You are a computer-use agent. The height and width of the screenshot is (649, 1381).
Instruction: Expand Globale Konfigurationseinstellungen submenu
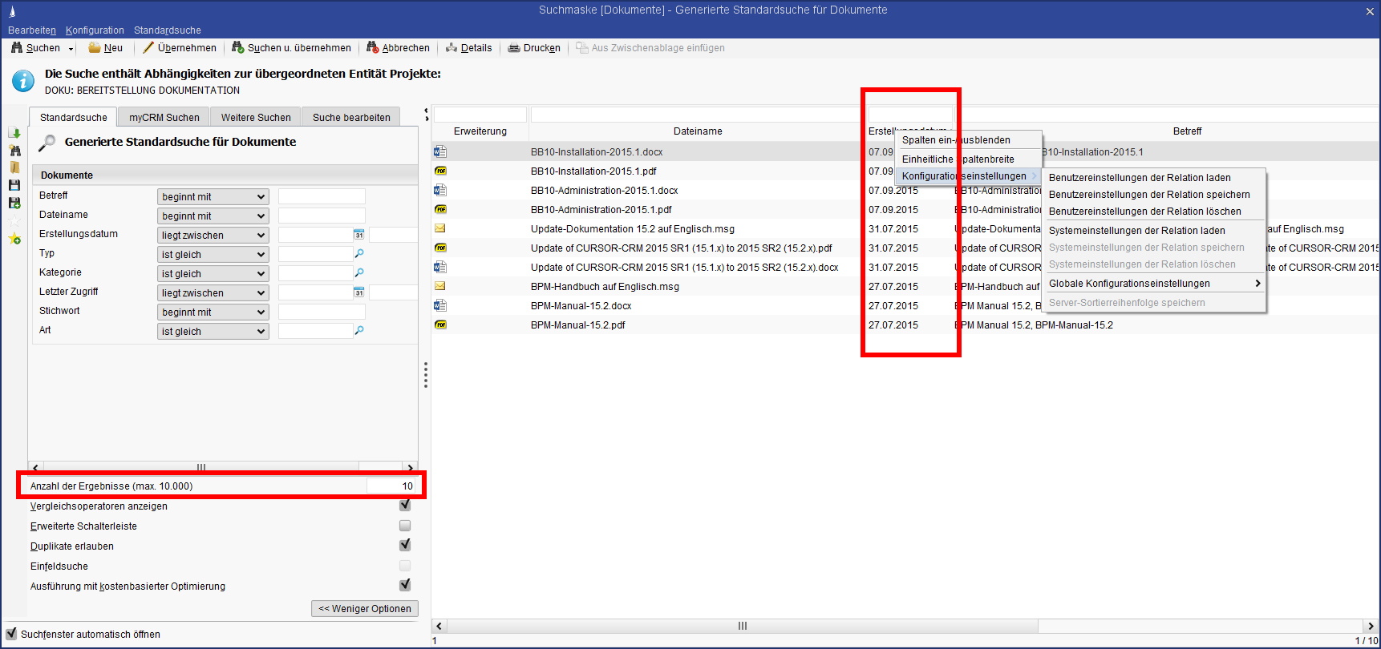tap(1153, 284)
